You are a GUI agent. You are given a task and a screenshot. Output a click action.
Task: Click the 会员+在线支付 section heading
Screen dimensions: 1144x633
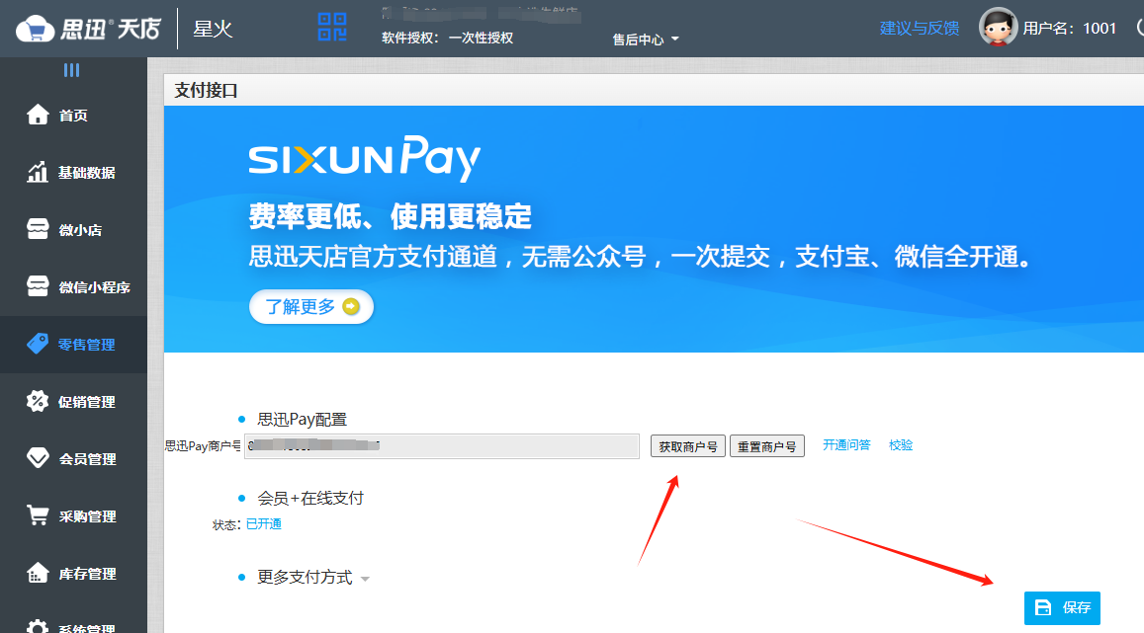310,499
